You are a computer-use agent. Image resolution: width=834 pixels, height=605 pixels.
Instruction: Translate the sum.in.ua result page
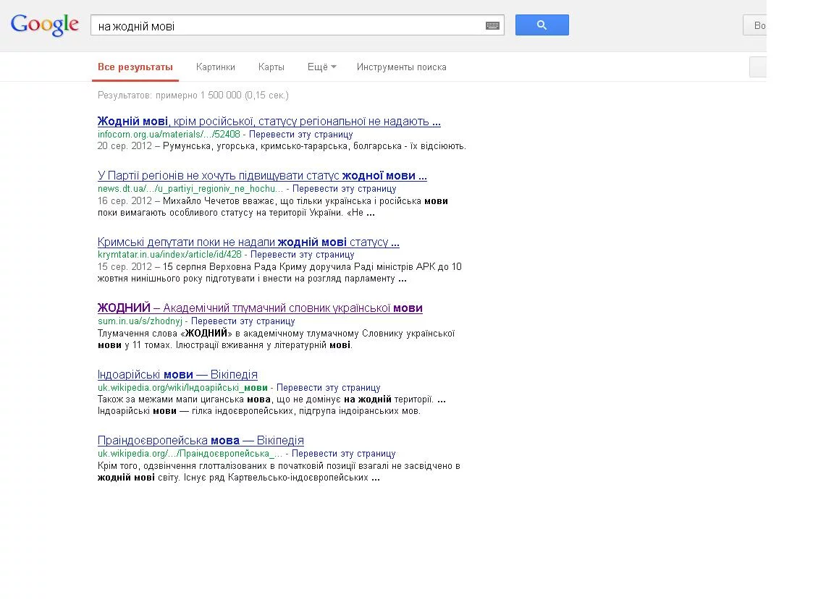coord(243,321)
